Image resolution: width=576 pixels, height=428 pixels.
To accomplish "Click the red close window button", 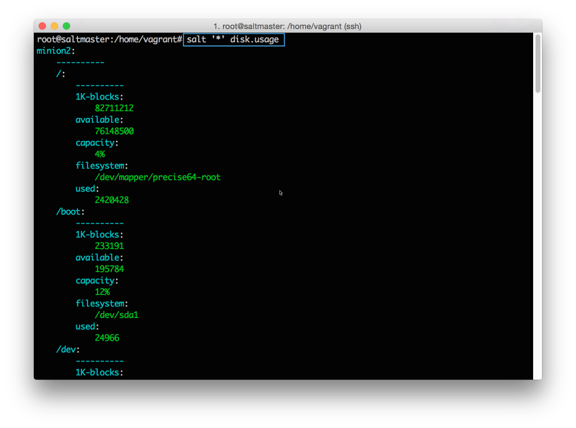I will [42, 26].
